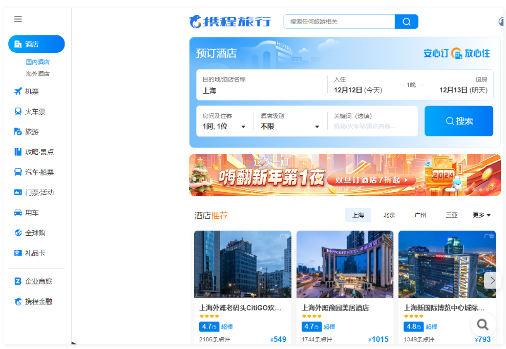Click the gift card icon for 礼品卡
This screenshot has width=506, height=349.
tap(18, 253)
